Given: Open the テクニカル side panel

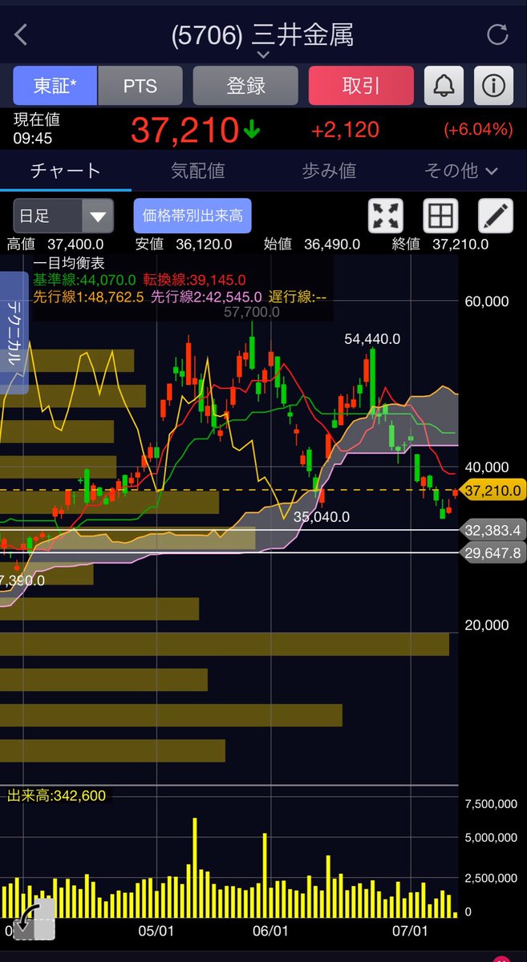Looking at the screenshot, I should point(14,332).
